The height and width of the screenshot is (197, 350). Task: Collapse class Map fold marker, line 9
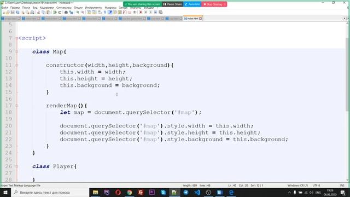(17, 51)
